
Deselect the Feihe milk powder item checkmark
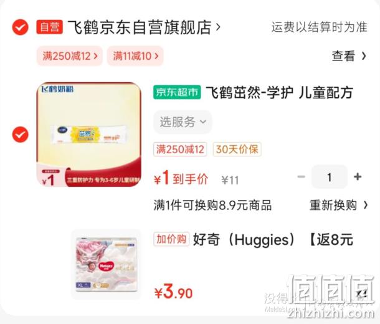pyautogui.click(x=21, y=135)
